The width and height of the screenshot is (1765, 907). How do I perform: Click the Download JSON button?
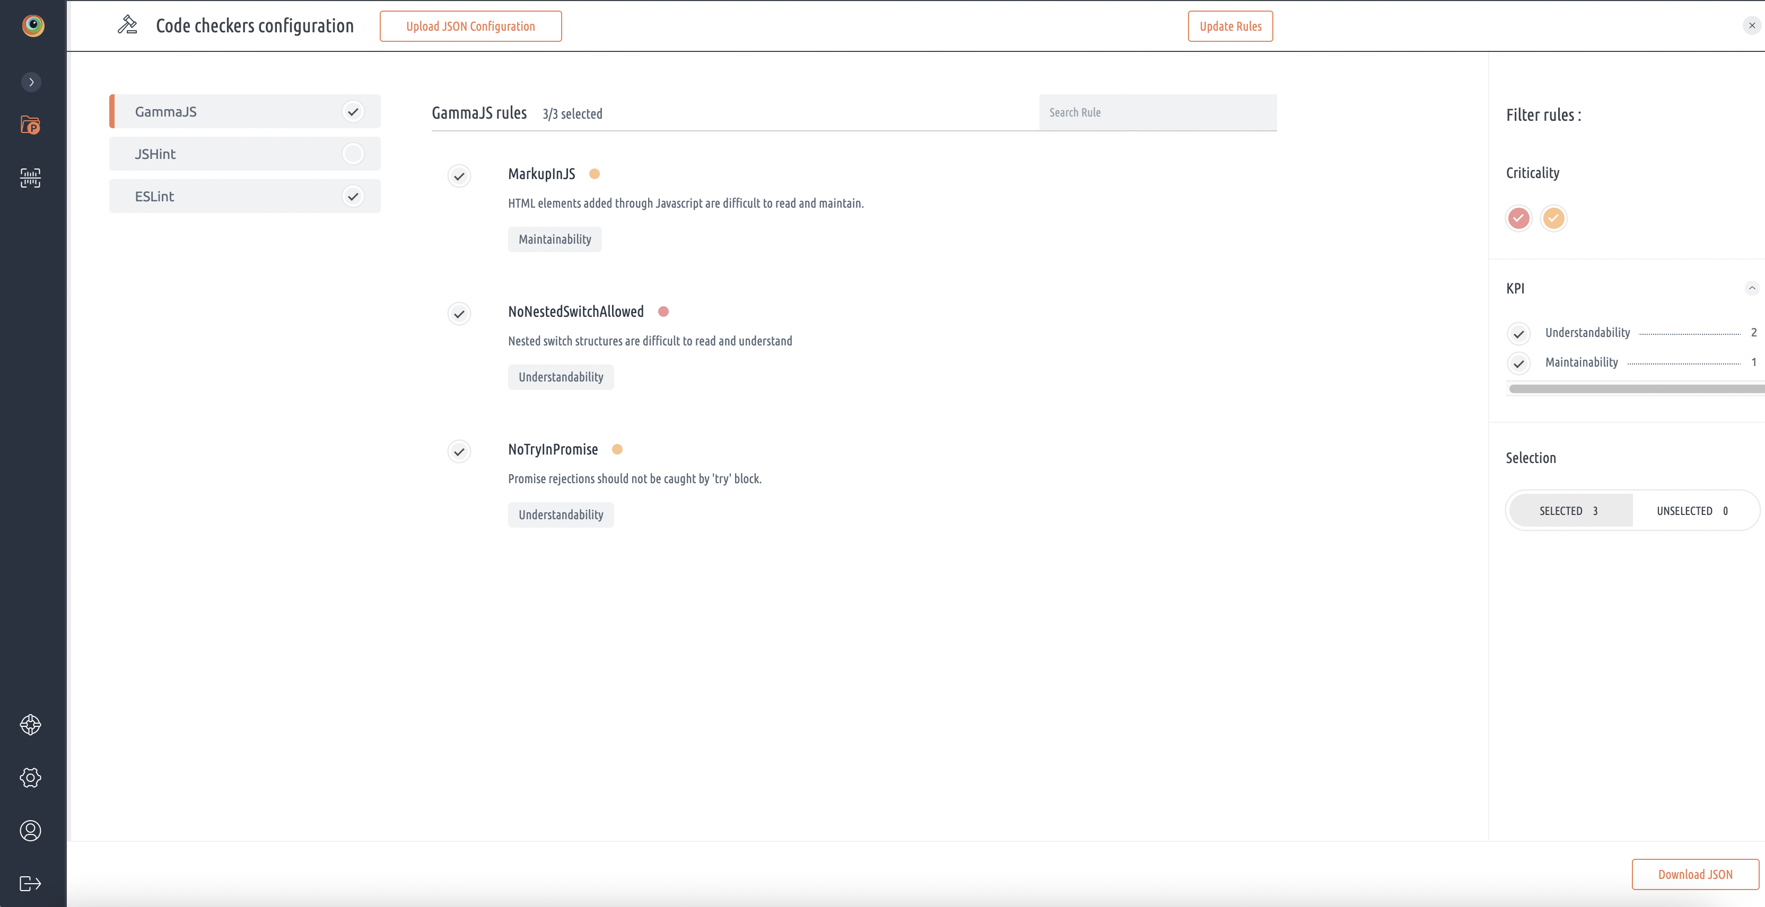pos(1696,875)
